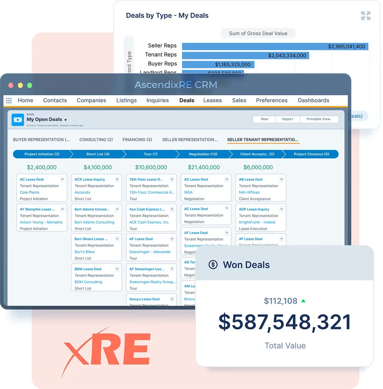Screen dimensions: 383x389
Task: Open the NAI Hiffman link
Action: tap(249, 192)
